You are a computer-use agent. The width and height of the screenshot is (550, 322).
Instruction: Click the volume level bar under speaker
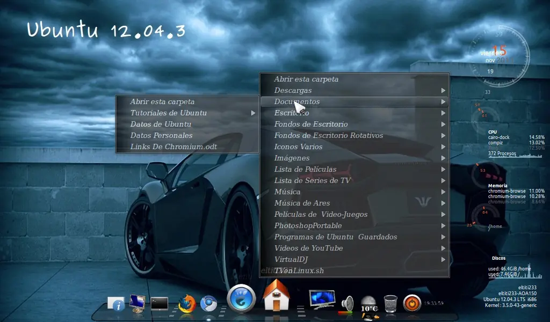[x=345, y=312]
